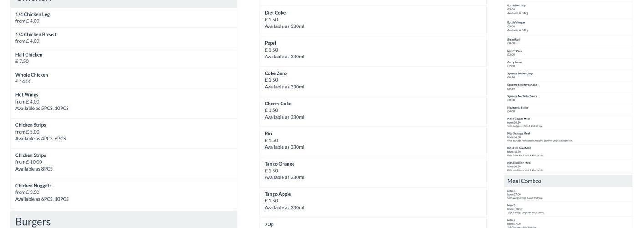Image resolution: width=638 pixels, height=228 pixels.
Task: Open the Hot Wings item options
Action: [x=27, y=95]
